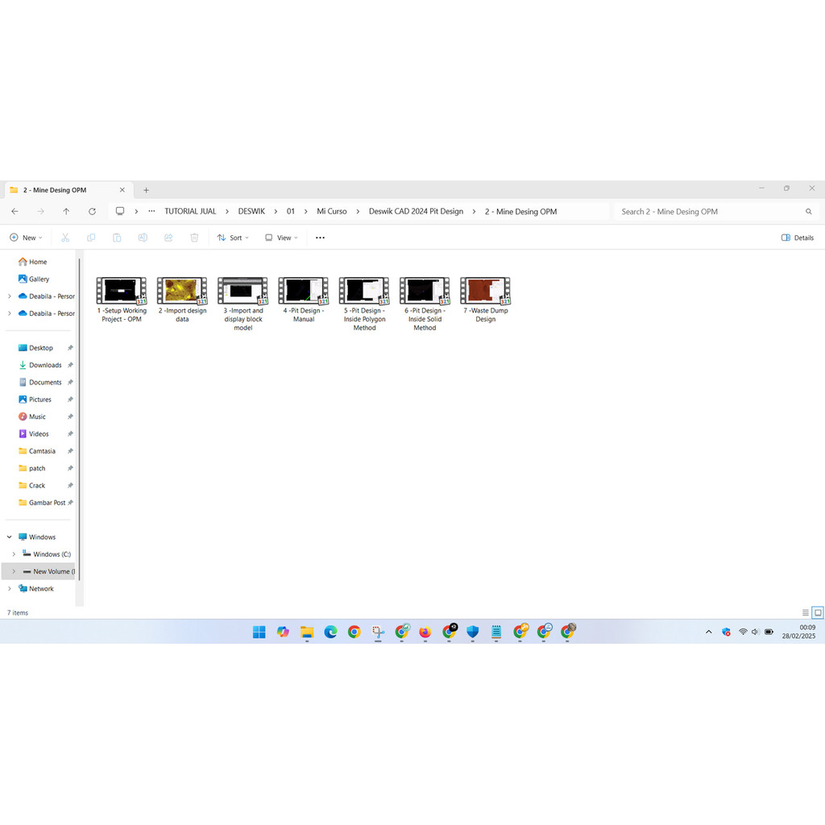This screenshot has height=825, width=825.
Task: Select 6 -Pit Design Inside Solid Method video
Action: tap(425, 305)
